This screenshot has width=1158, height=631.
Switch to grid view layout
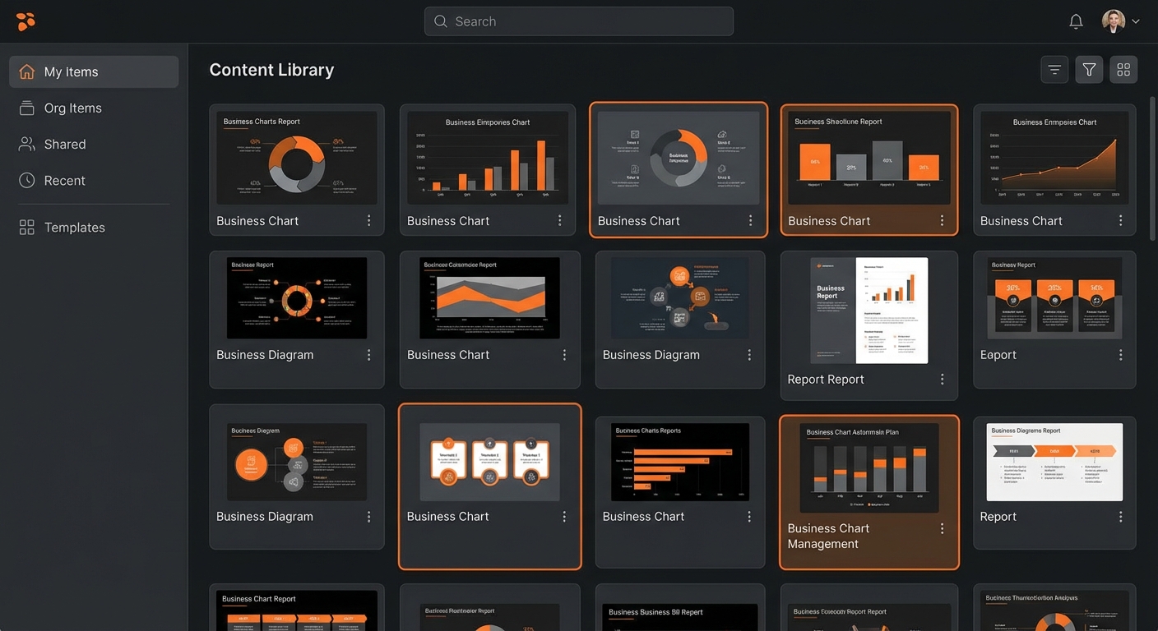(x=1123, y=70)
